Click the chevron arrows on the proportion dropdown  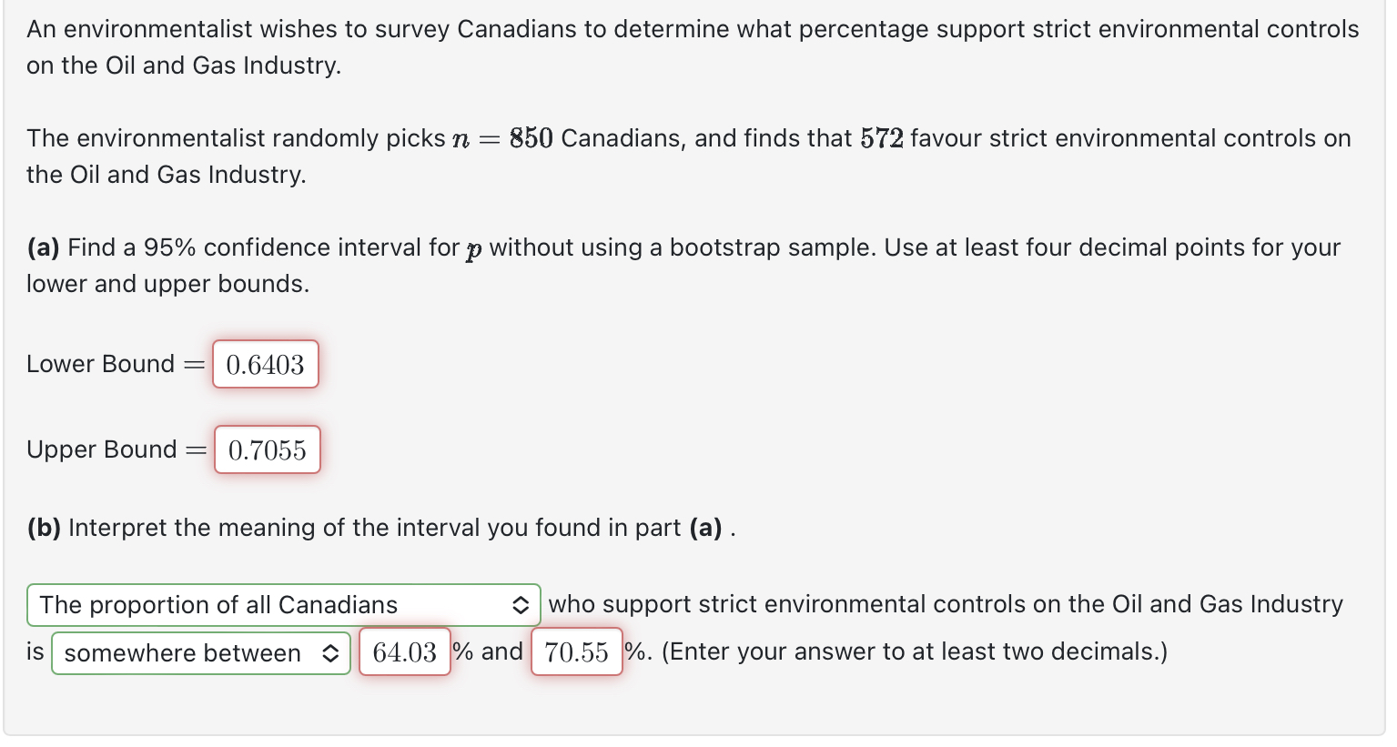coord(521,605)
